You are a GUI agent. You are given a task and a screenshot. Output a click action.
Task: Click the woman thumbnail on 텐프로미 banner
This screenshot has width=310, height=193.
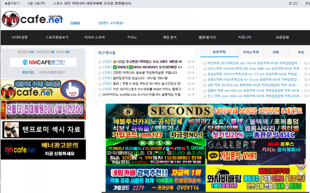pyautogui.click(x=11, y=129)
